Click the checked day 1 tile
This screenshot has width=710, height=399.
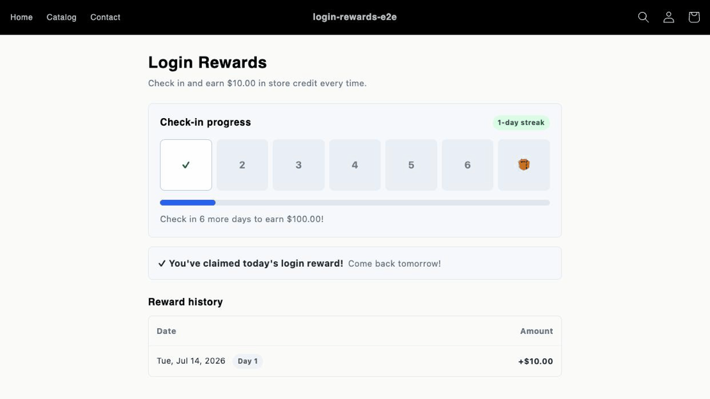click(x=186, y=165)
